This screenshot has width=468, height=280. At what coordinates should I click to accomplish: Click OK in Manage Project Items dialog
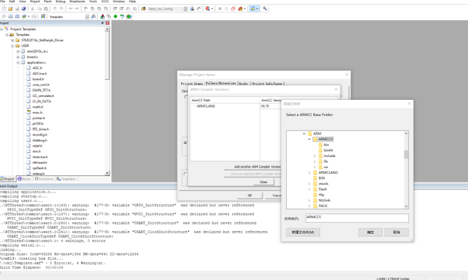(250, 195)
